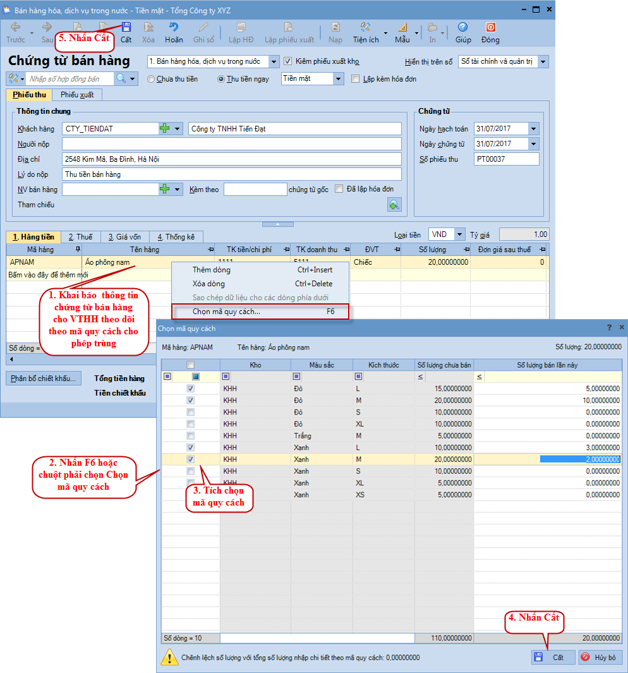Click the Tham chiếu reference search icon

(x=394, y=205)
